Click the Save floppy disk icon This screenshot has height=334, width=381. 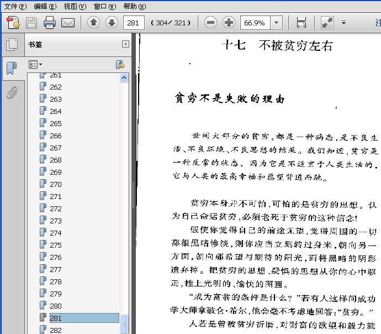(x=31, y=23)
